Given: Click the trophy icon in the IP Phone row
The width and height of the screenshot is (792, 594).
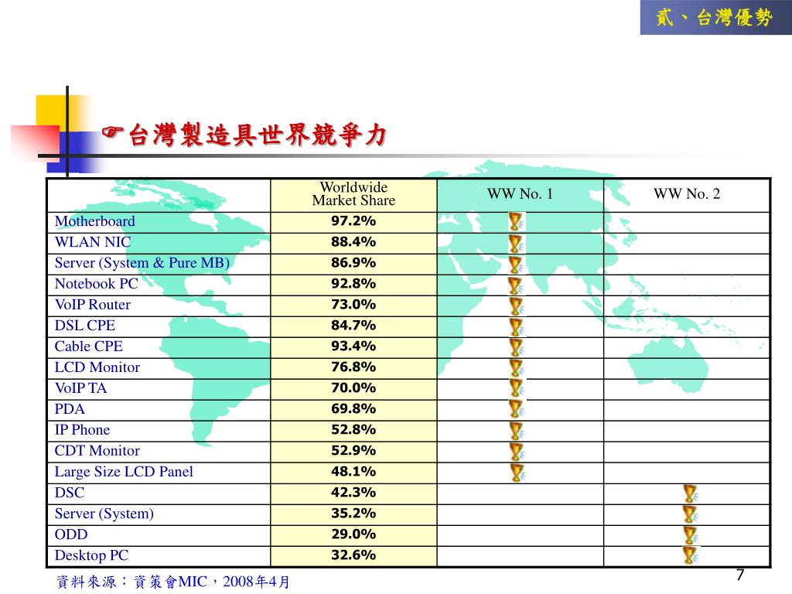Looking at the screenshot, I should pos(516,430).
